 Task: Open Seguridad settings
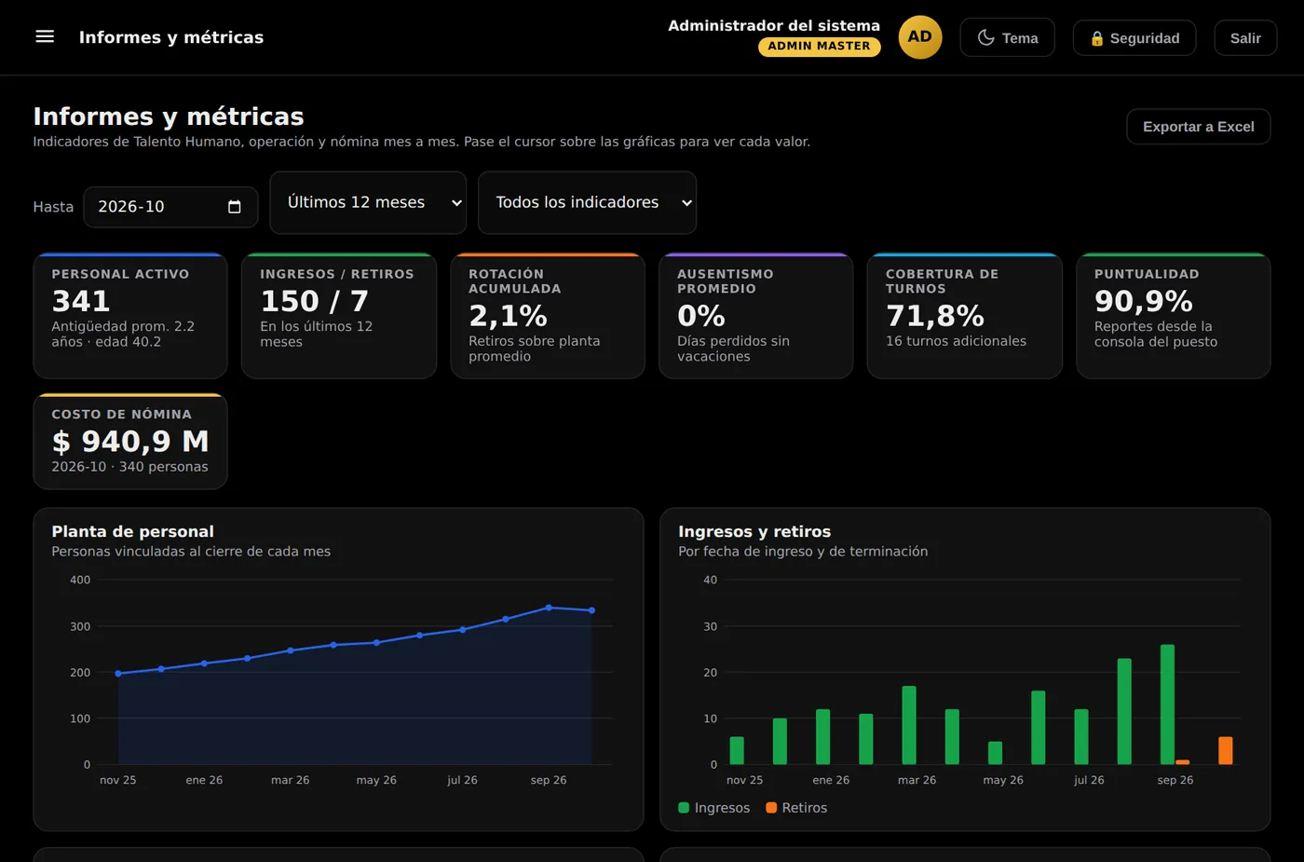(1134, 38)
